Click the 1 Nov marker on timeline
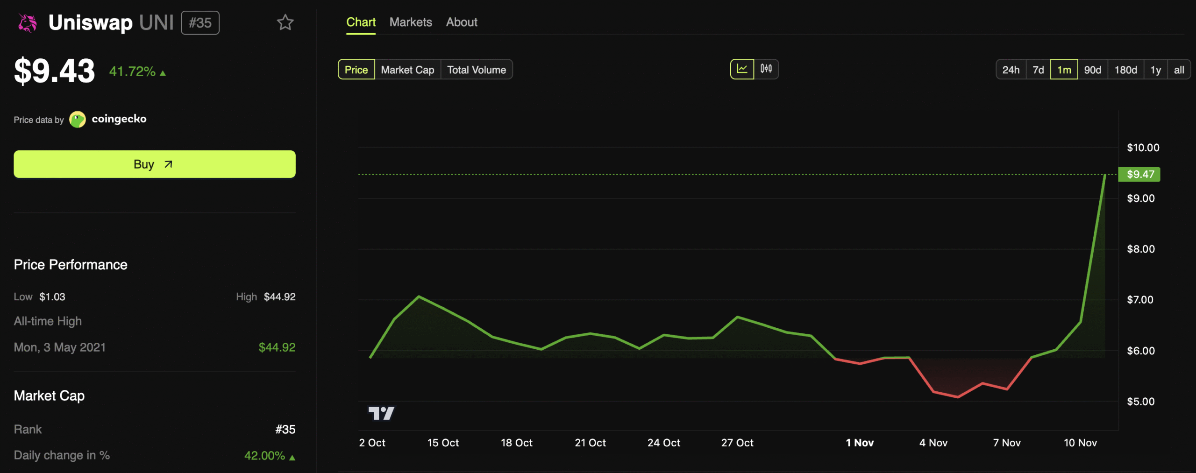The width and height of the screenshot is (1196, 473). tap(860, 443)
